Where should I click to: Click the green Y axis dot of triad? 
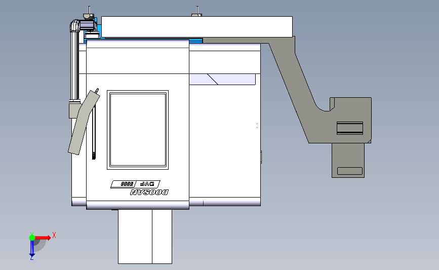32,238
